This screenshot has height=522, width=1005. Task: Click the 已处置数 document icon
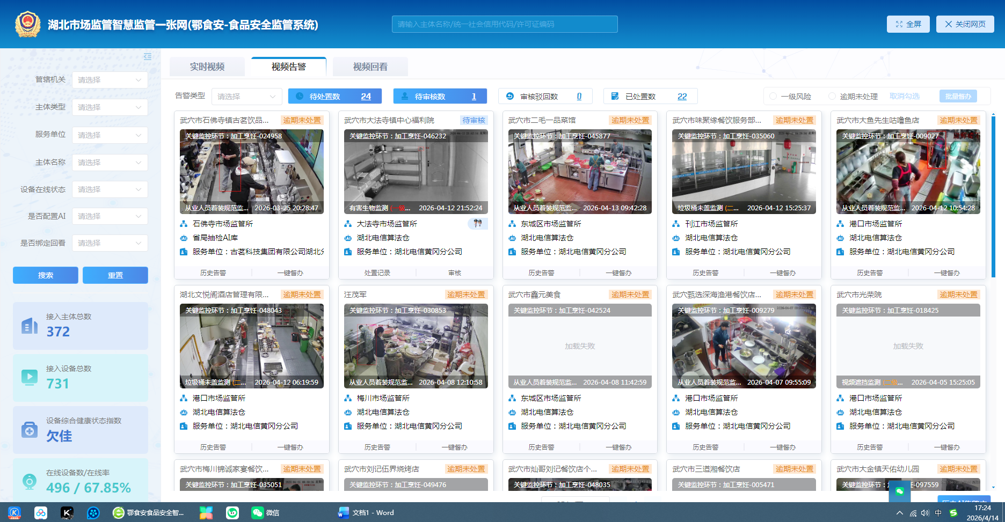[x=615, y=97]
